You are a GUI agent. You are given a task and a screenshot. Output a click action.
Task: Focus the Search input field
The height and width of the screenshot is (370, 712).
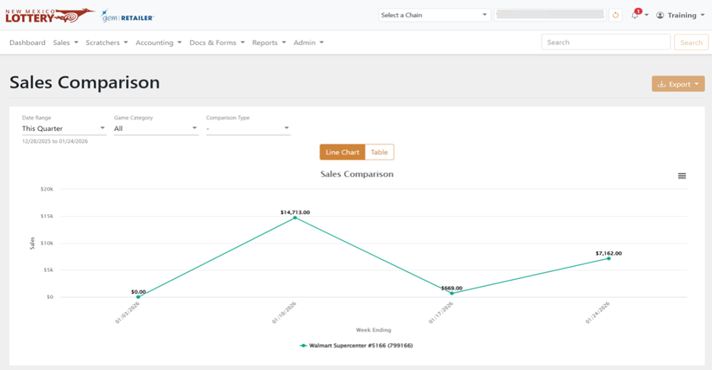point(606,42)
